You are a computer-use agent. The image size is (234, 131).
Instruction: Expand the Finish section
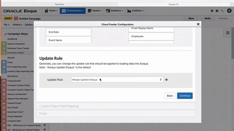116,114
